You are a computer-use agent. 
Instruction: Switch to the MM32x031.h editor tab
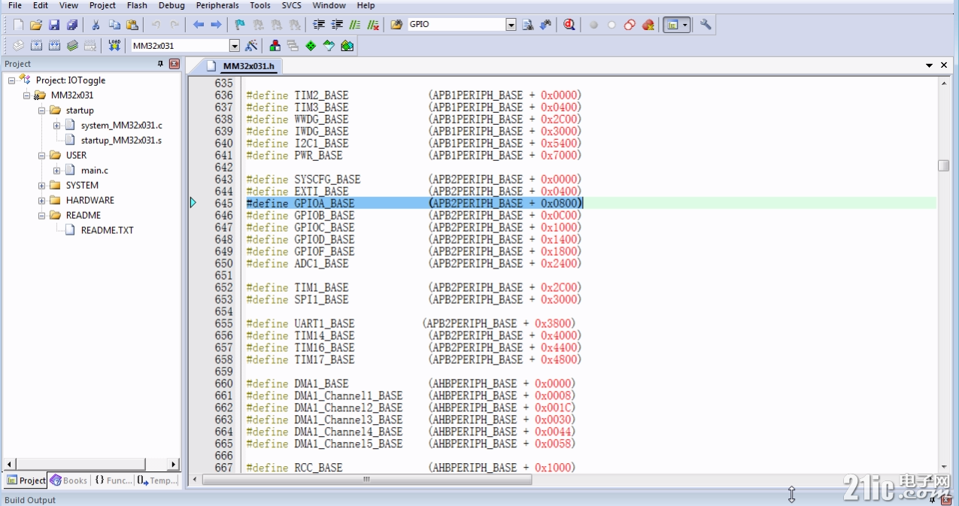point(241,66)
